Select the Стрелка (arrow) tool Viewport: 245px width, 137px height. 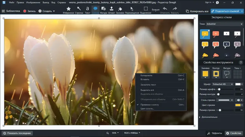click(x=79, y=10)
